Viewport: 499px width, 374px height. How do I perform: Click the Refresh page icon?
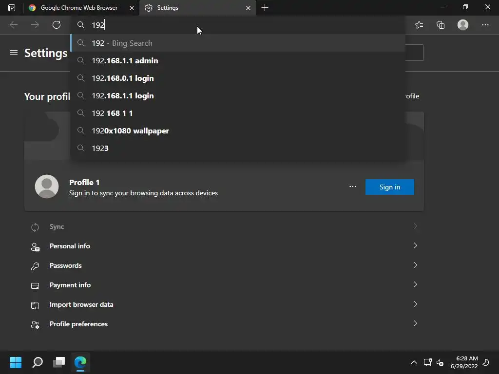57,25
